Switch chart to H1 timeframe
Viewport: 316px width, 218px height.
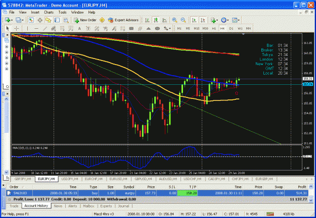214,29
